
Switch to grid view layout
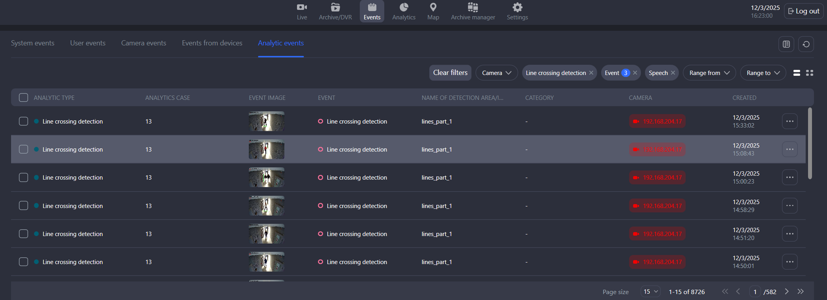[810, 73]
